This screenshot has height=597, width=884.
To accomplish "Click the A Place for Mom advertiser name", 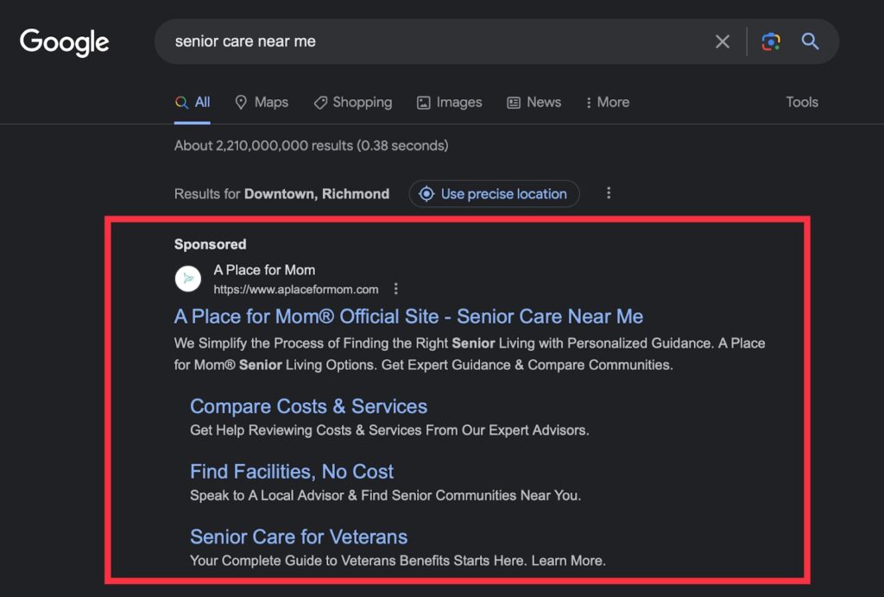I will click(264, 270).
